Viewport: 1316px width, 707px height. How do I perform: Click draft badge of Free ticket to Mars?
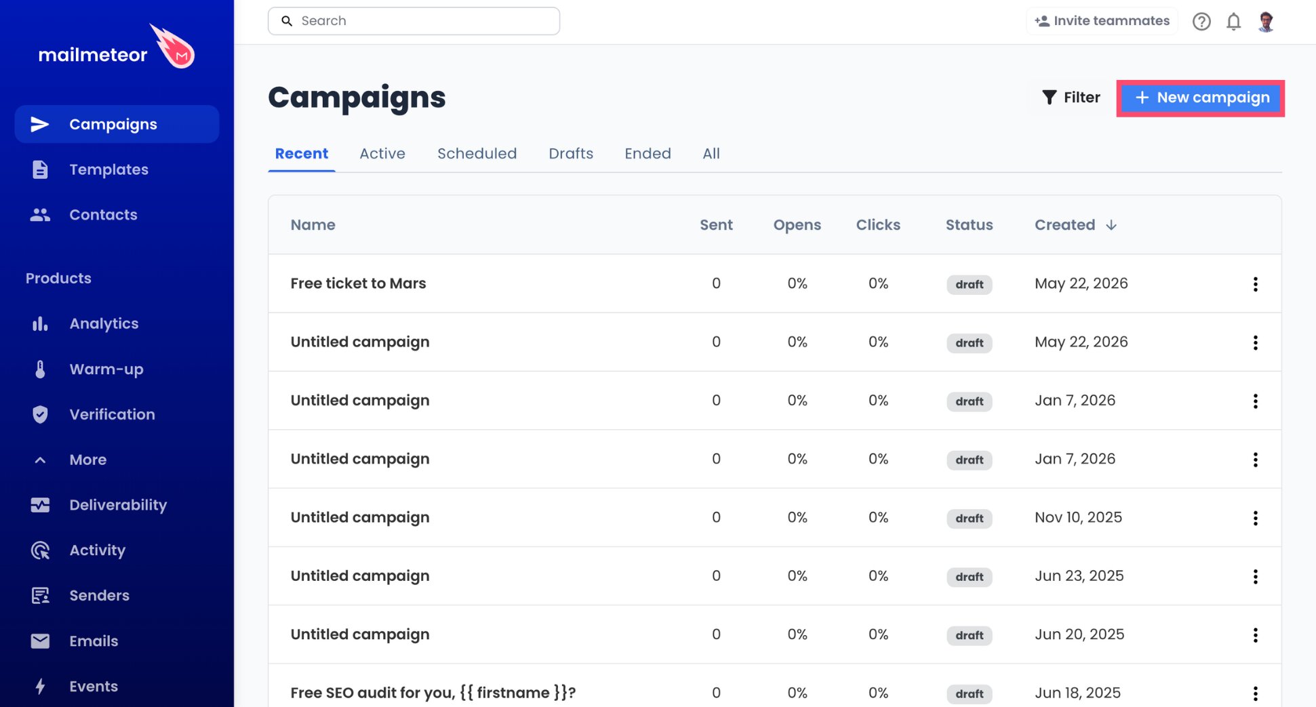coord(969,285)
